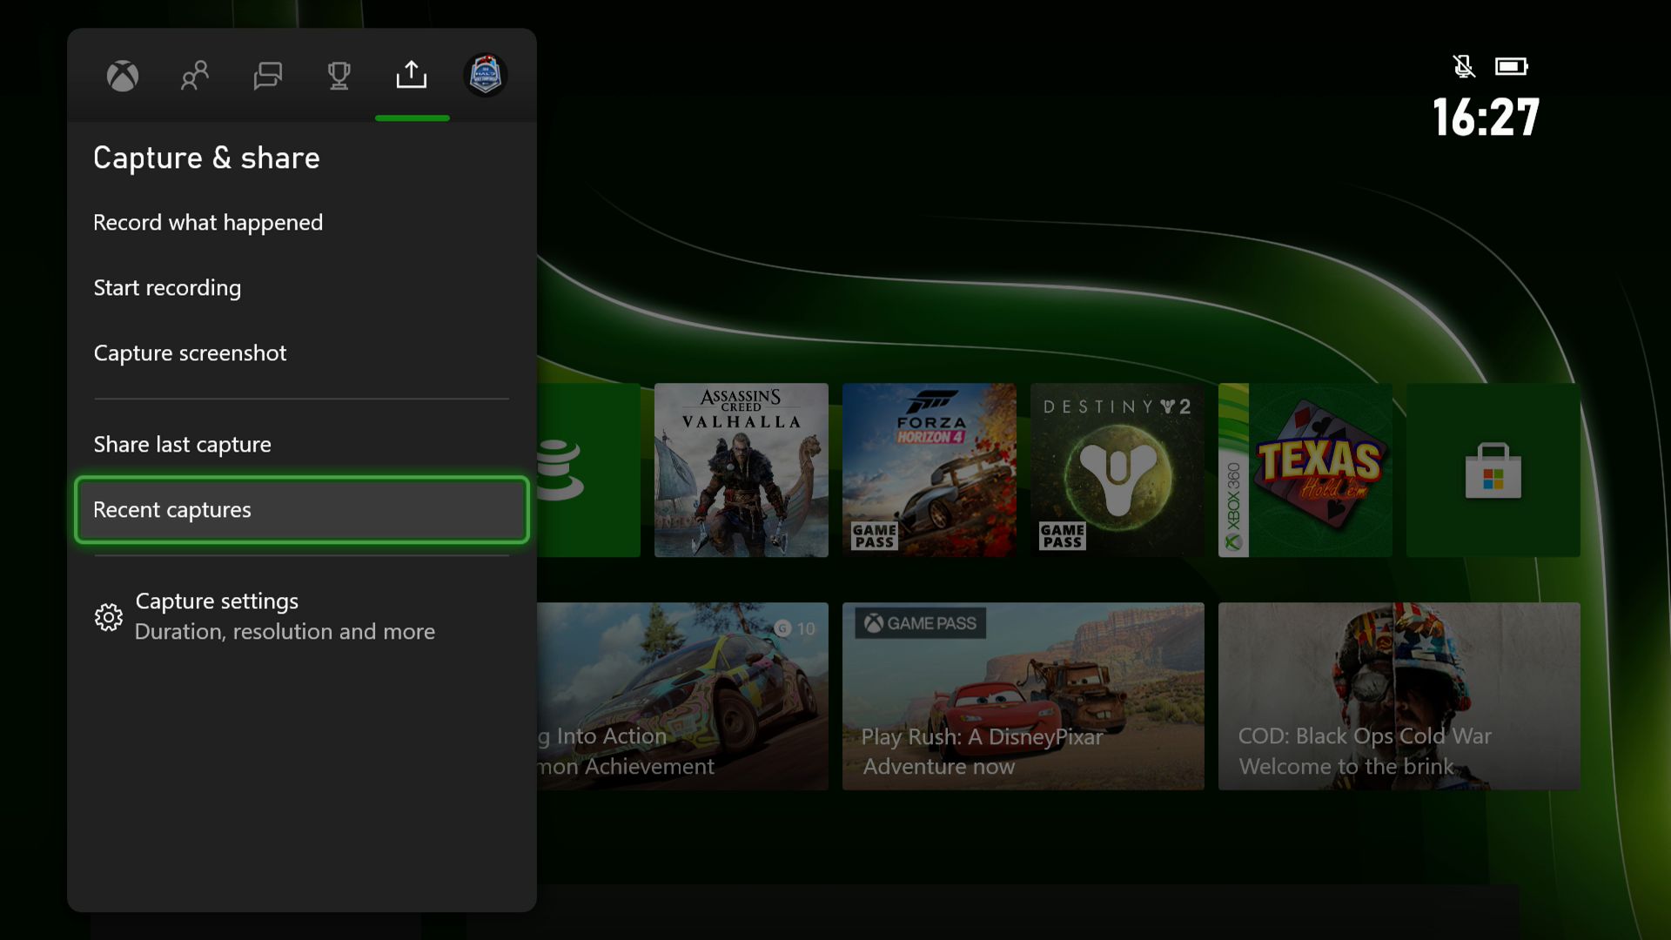Viewport: 1671px width, 940px height.
Task: Open the People tab icon
Action: tap(195, 76)
